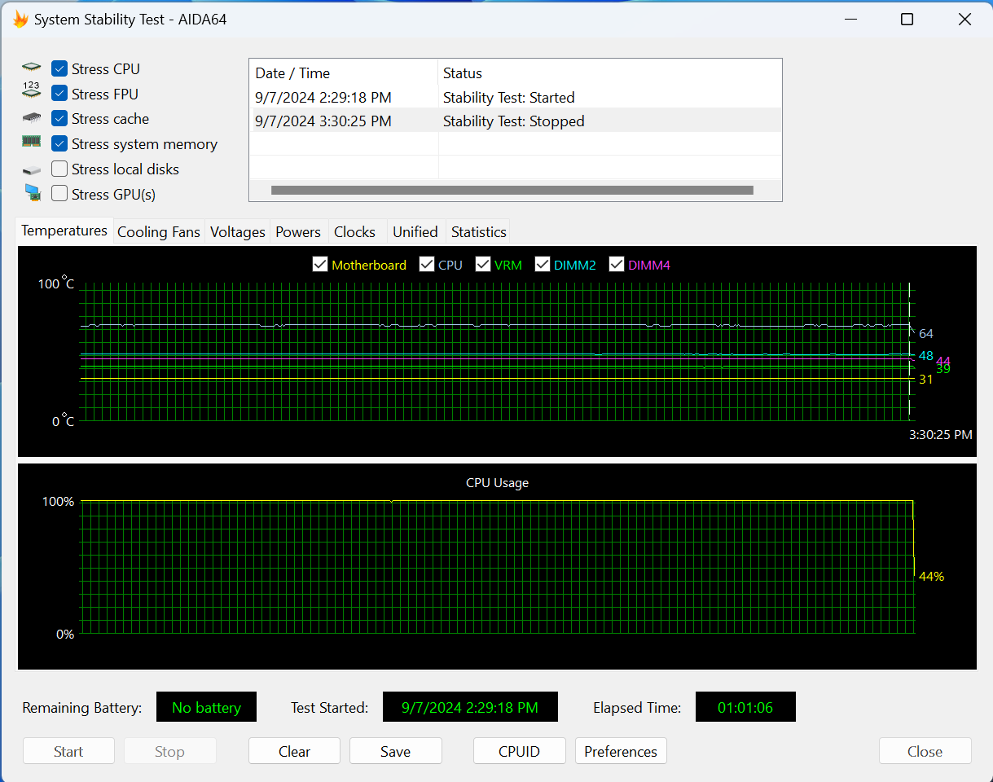Click the local disks drive icon
Screen dimensions: 993x782
coord(31,169)
